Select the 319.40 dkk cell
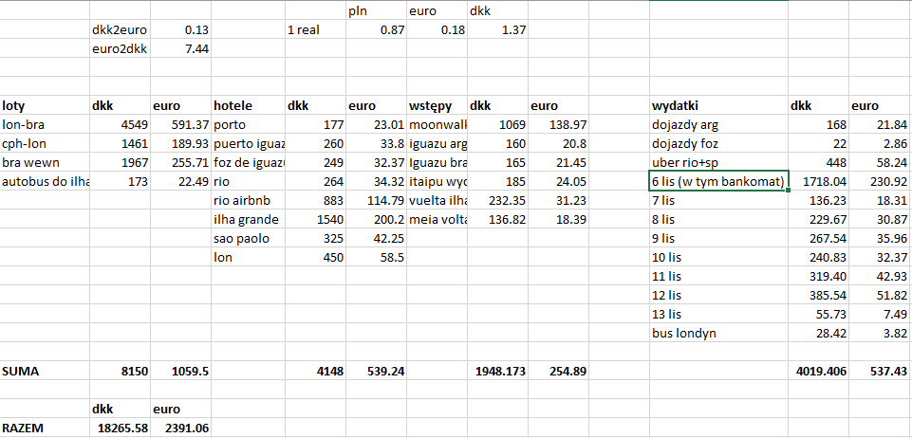 818,276
